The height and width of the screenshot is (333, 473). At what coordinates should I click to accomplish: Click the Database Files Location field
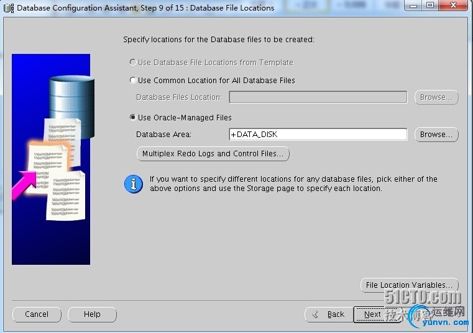coord(318,97)
